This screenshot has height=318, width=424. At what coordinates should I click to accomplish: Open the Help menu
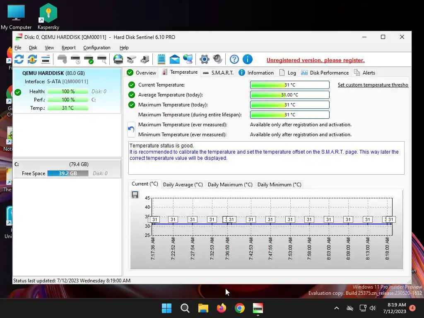124,48
